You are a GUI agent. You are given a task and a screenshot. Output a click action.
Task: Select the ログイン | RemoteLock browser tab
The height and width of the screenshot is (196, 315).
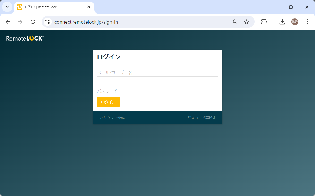(x=53, y=7)
